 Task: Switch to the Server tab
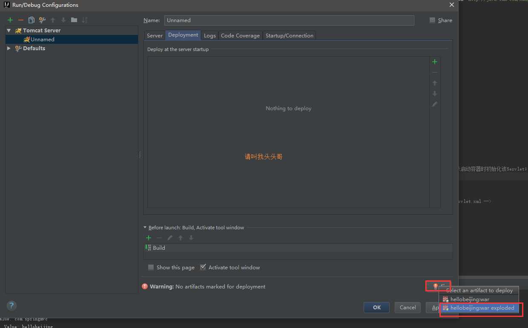[155, 36]
